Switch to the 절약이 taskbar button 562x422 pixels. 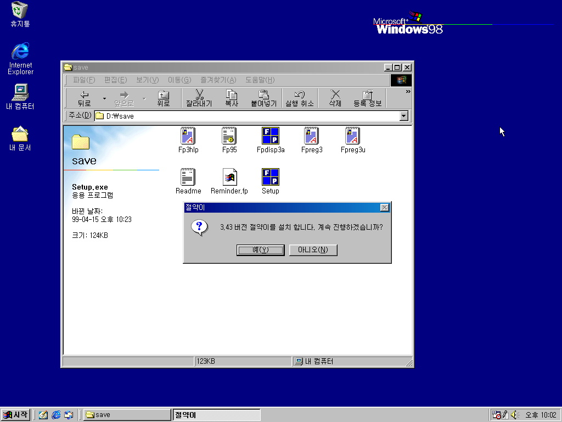click(x=216, y=415)
